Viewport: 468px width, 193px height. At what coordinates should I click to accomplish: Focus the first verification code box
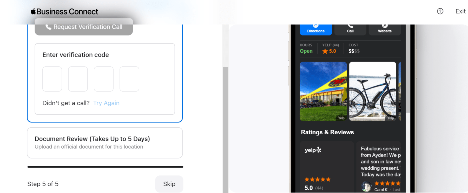[x=52, y=79]
